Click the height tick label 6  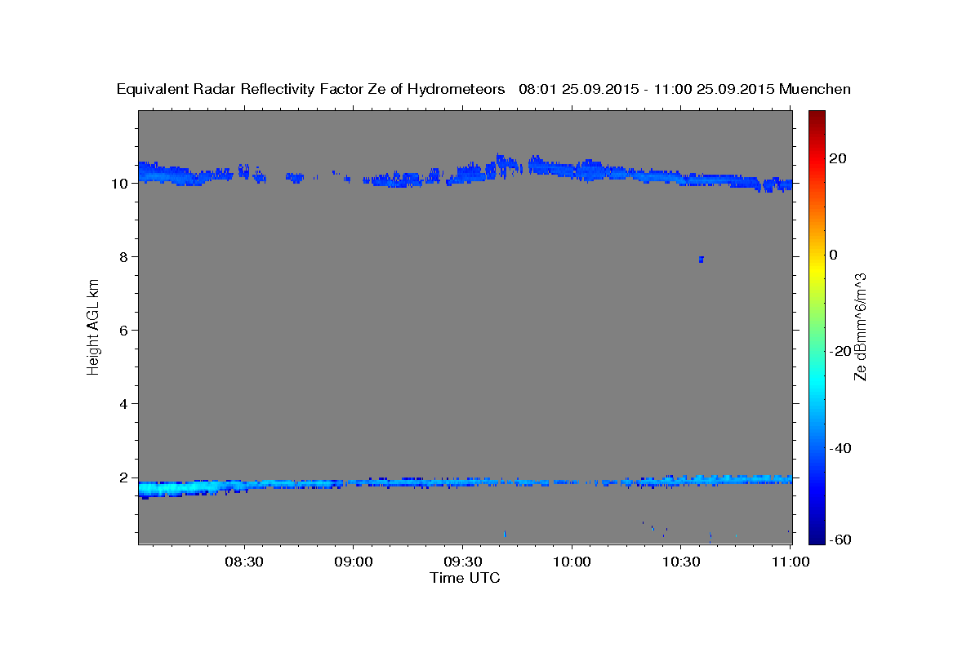coord(124,331)
